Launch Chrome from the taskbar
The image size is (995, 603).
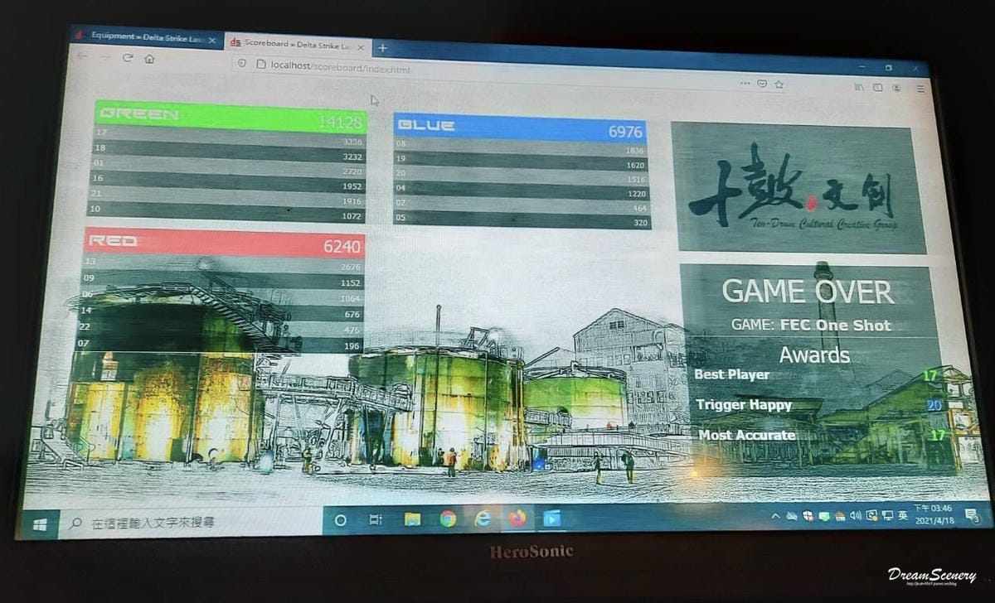[448, 519]
